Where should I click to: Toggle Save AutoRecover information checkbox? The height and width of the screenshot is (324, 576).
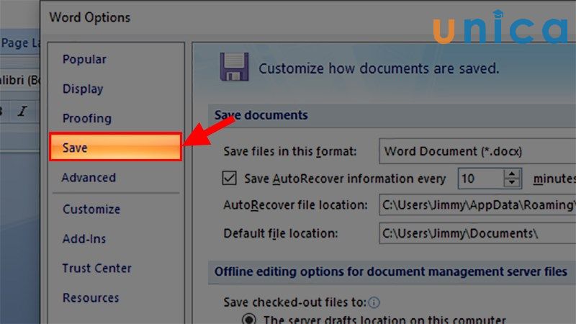[229, 178]
